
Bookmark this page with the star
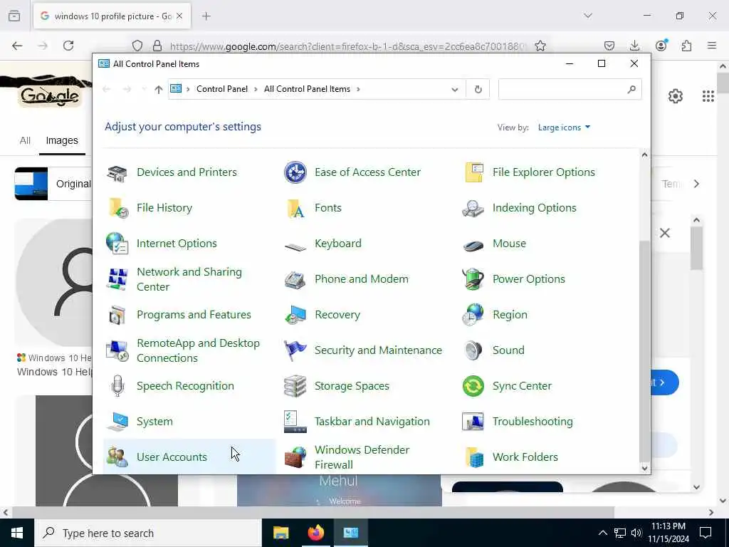tap(540, 46)
